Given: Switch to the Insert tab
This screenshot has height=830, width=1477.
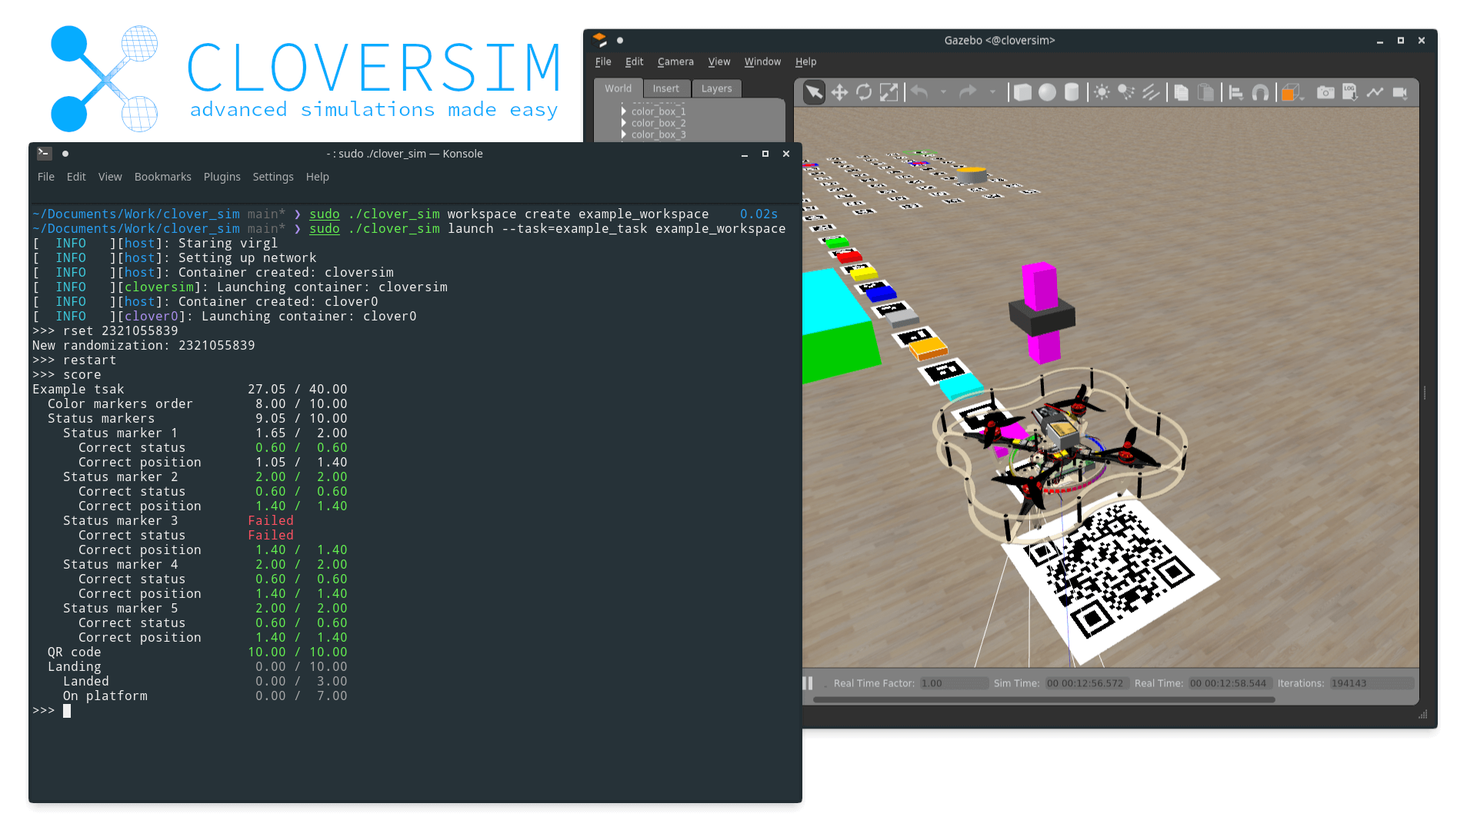Looking at the screenshot, I should [666, 88].
